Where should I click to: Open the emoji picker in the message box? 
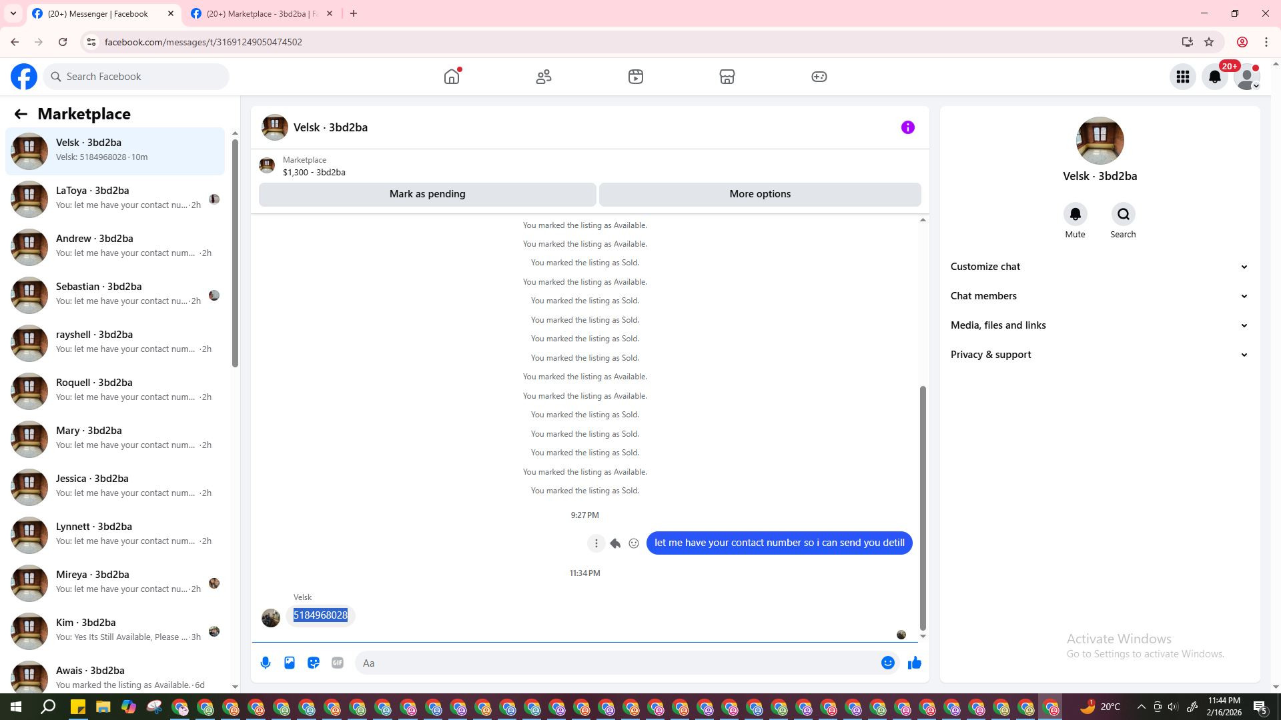click(x=887, y=663)
